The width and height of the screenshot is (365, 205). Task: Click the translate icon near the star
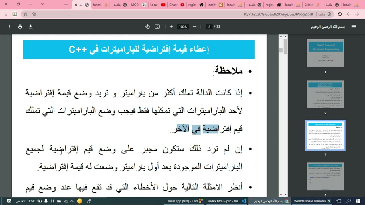coord(34,14)
